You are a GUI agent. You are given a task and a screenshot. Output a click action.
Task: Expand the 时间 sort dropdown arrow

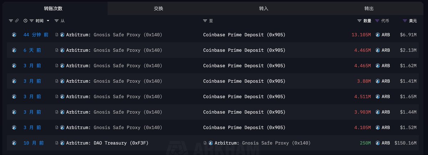[48, 21]
